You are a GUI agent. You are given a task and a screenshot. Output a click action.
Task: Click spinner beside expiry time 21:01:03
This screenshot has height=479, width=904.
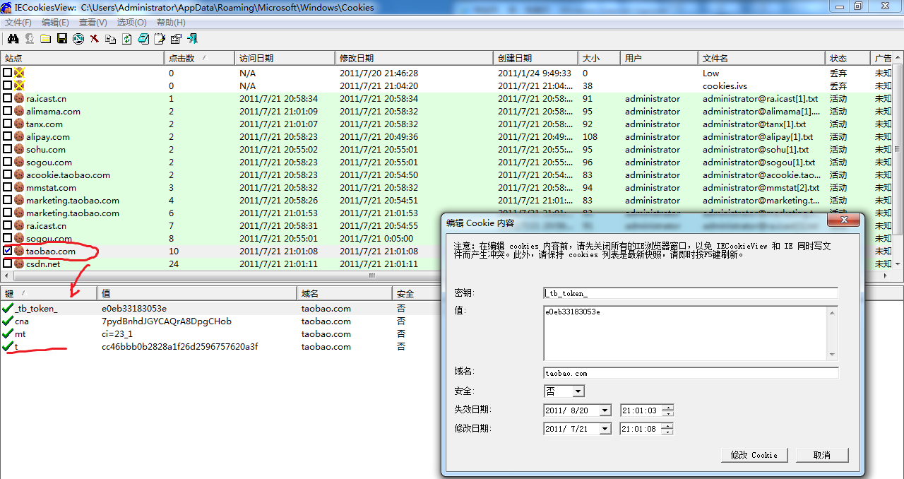tap(667, 410)
